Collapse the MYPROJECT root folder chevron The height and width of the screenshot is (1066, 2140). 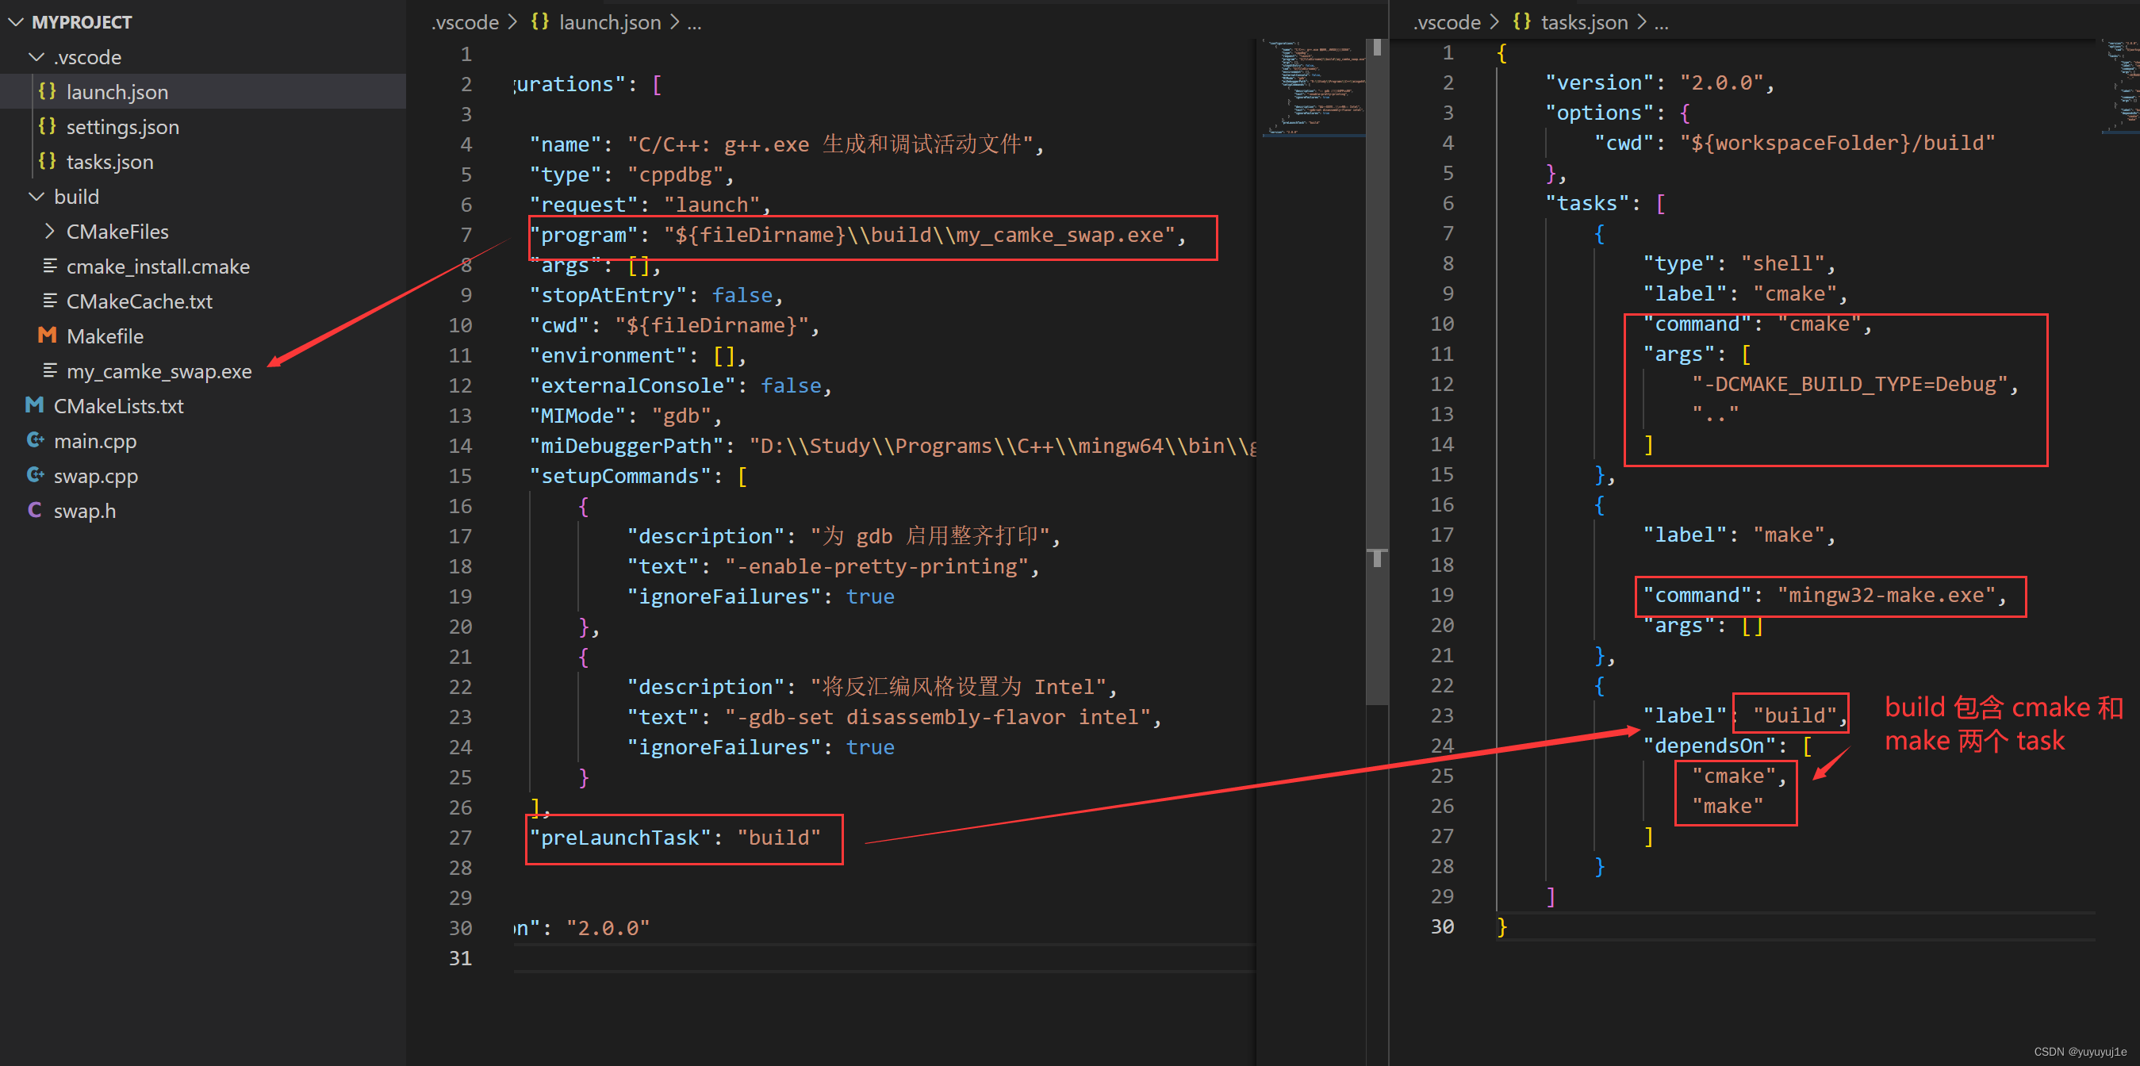pos(16,22)
